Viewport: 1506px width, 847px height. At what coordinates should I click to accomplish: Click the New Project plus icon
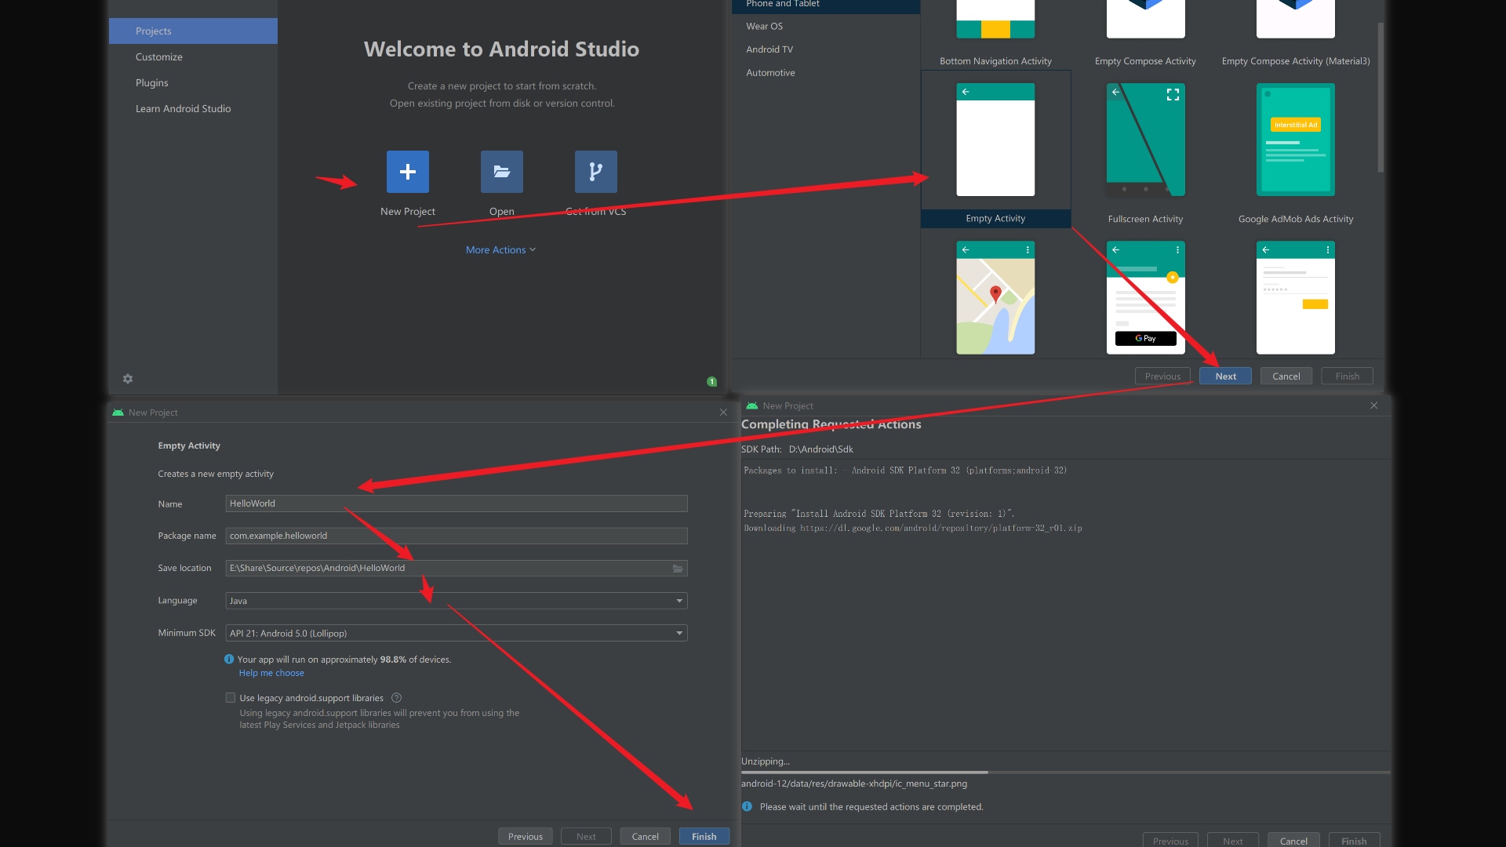click(x=407, y=172)
